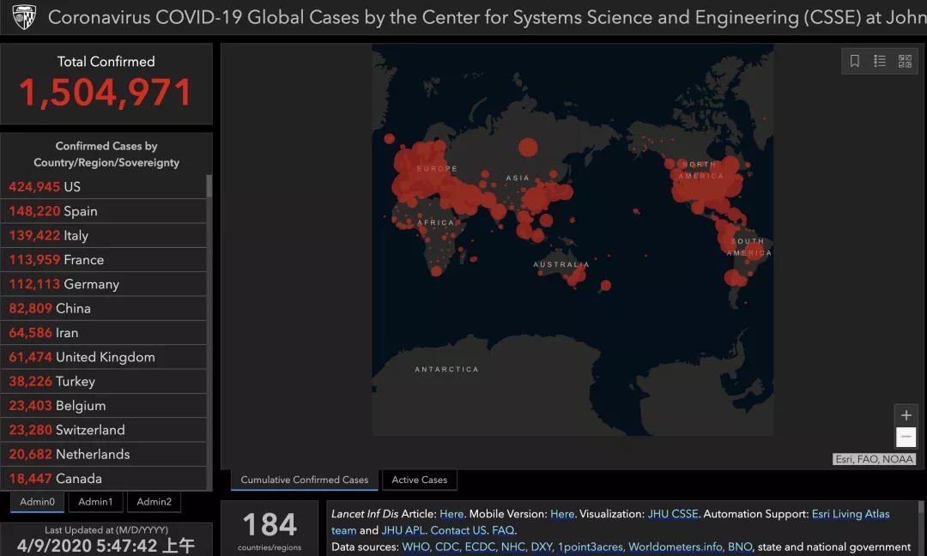Select the Admin2 list tab
This screenshot has width=927, height=556.
coord(154,502)
